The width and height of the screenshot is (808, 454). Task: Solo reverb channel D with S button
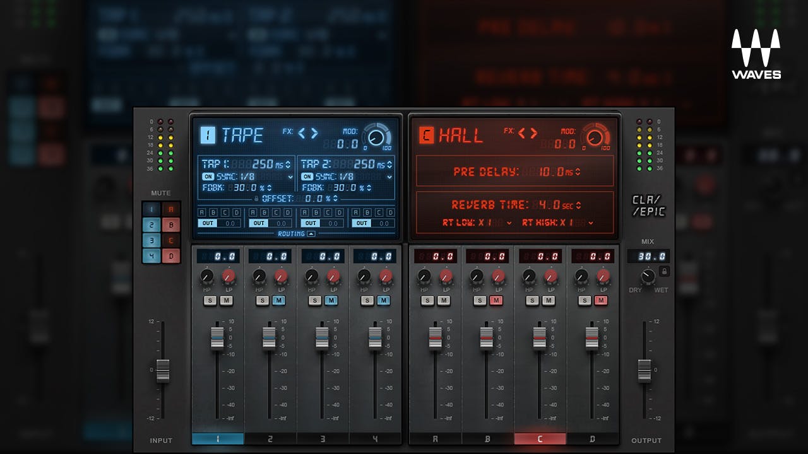point(585,301)
